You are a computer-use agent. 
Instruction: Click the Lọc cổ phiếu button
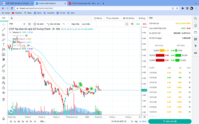pos(112,18)
